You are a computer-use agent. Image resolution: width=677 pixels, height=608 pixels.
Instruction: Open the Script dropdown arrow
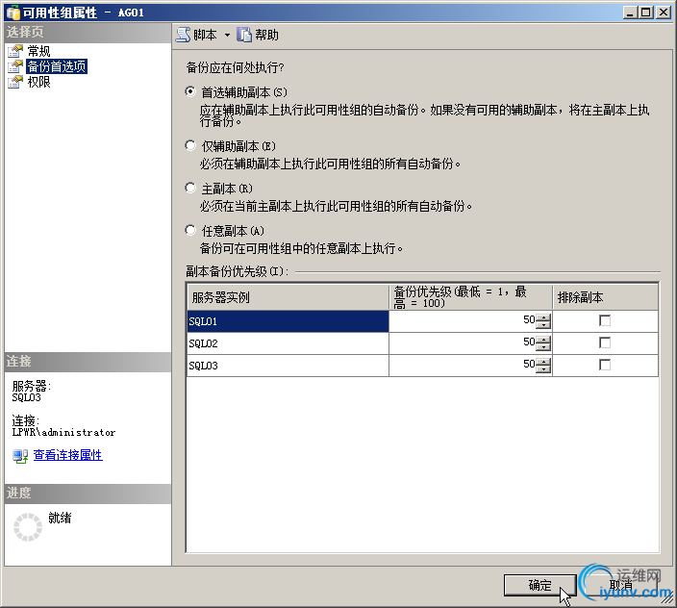click(227, 36)
